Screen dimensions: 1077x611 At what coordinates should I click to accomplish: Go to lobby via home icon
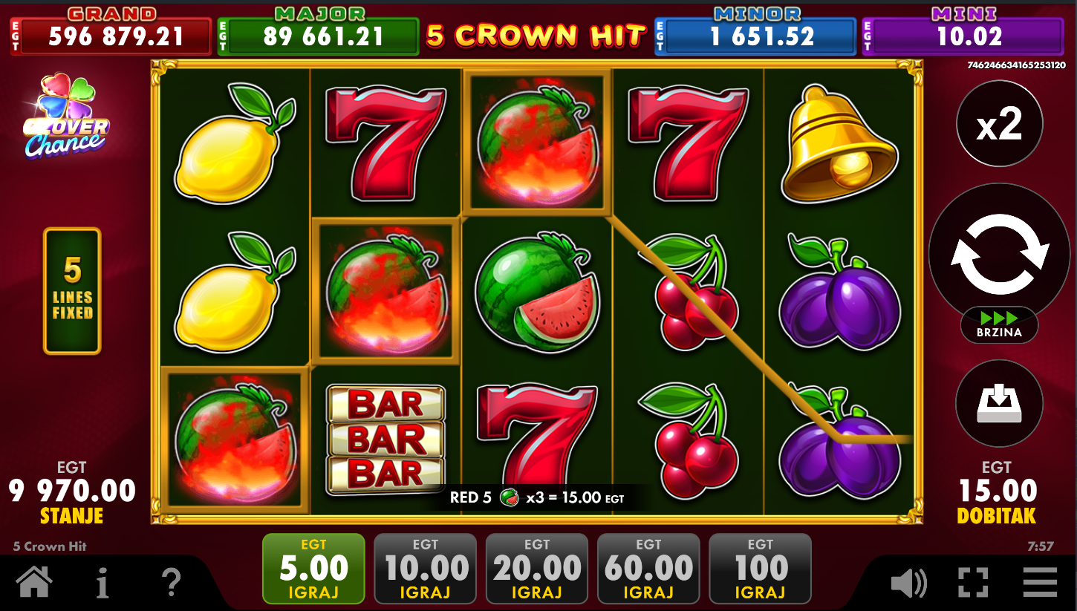[x=35, y=582]
